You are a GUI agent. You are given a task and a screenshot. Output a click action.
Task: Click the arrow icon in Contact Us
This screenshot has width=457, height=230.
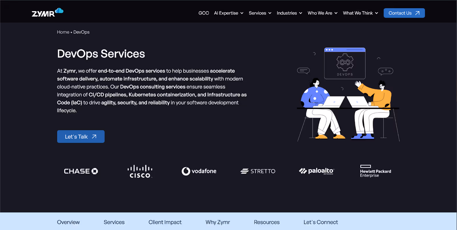(417, 13)
